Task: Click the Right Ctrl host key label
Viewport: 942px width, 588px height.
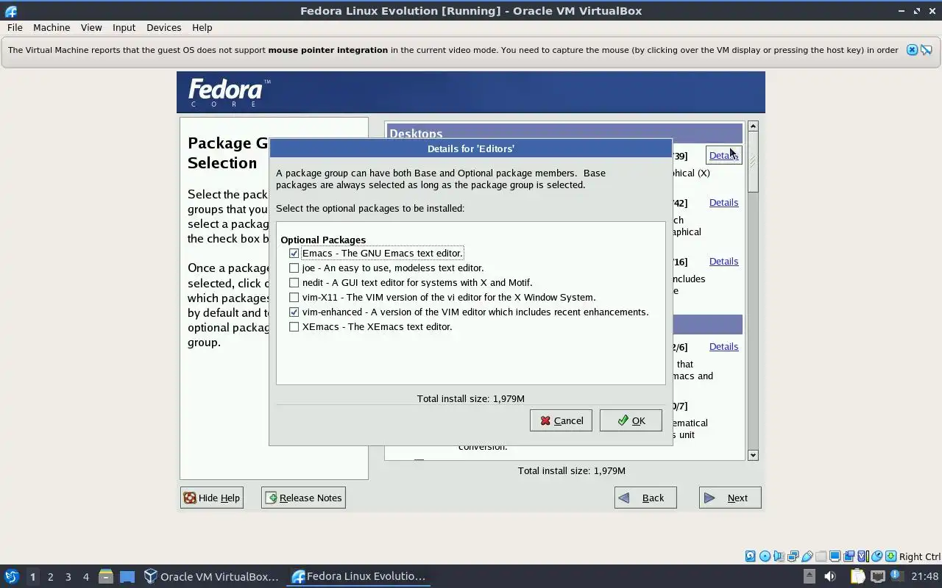Action: (919, 556)
